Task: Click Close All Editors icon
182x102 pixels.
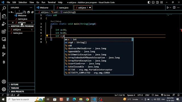Action: [x=32, y=12]
